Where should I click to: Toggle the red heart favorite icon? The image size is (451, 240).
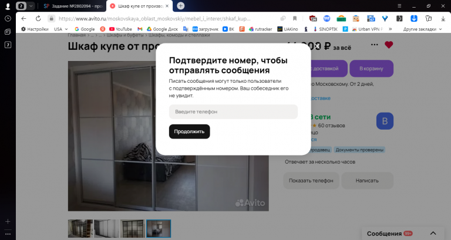coord(389,45)
